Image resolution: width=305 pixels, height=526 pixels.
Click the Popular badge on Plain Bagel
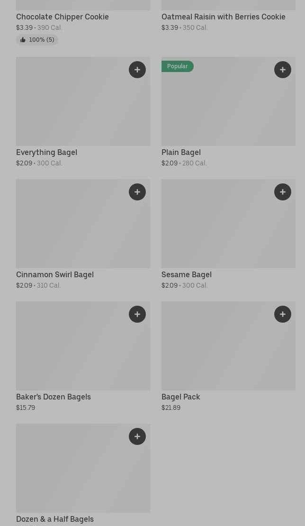tap(177, 66)
